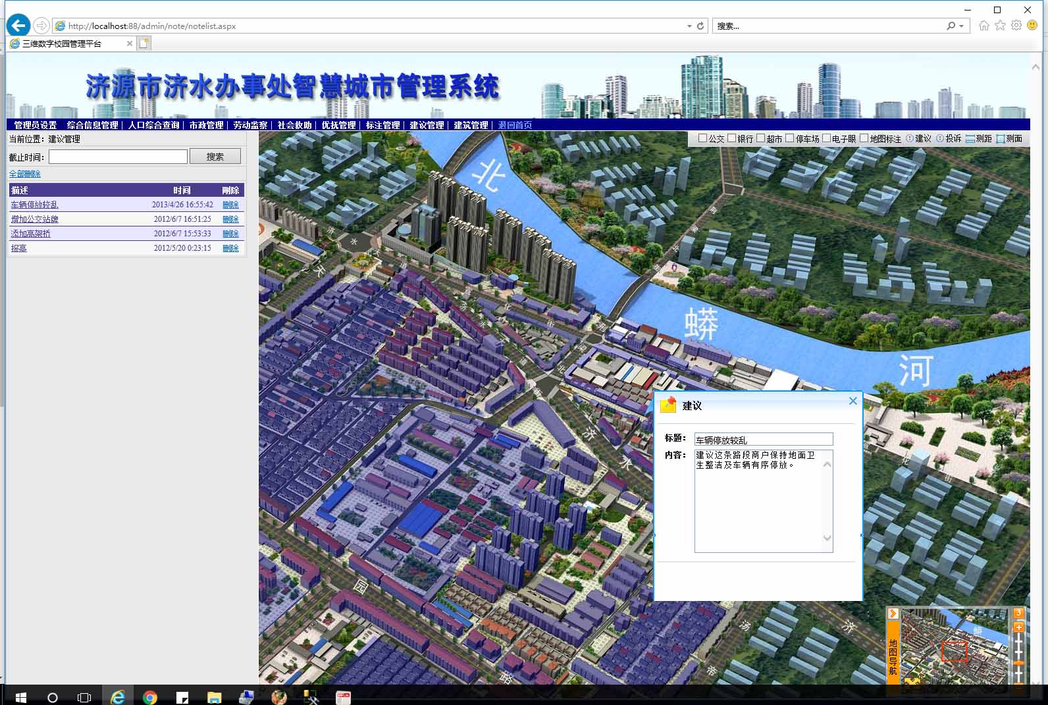
Task: Collapse the 地图导航 minimap panel arrow
Action: 893,614
